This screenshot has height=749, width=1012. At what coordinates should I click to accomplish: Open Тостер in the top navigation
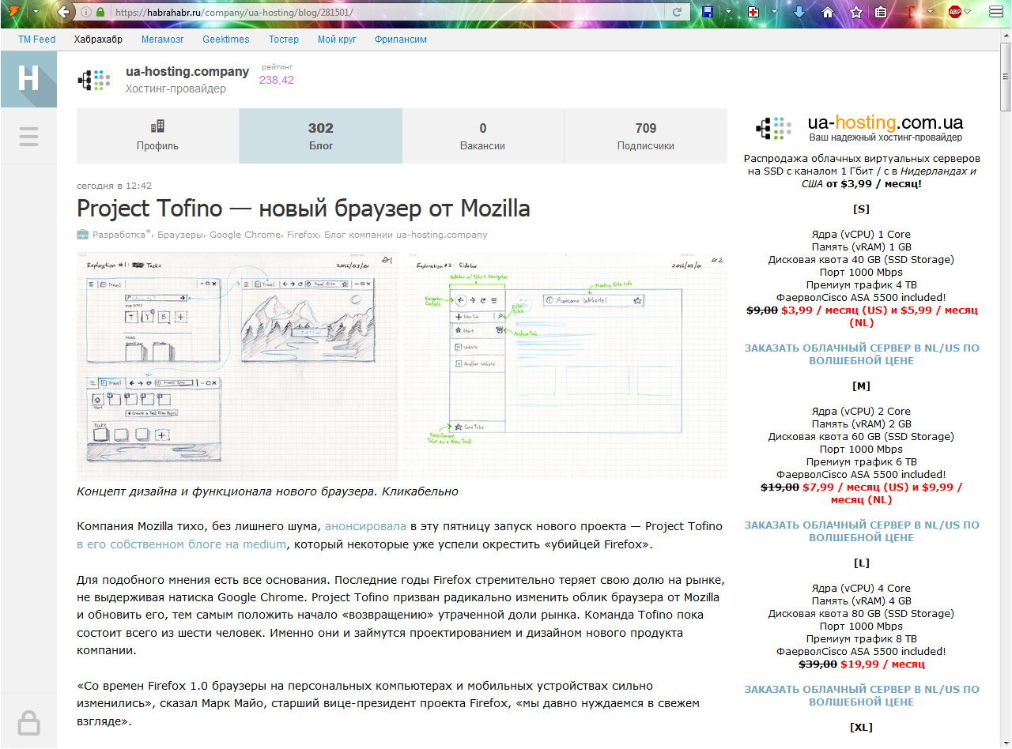pos(284,40)
